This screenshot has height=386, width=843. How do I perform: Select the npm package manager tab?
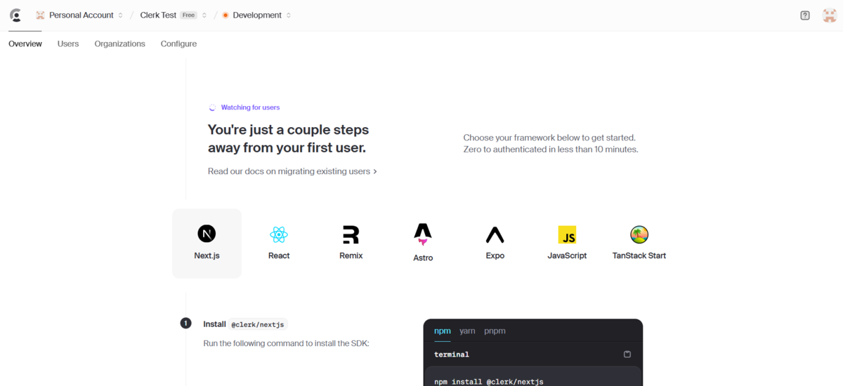tap(443, 331)
